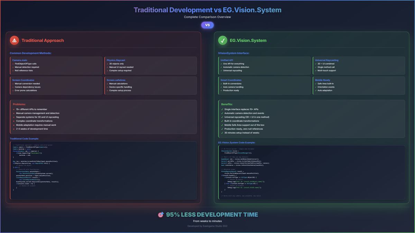Click the Traditional Code Example: label
The width and height of the screenshot is (415, 233).
(x=24, y=138)
